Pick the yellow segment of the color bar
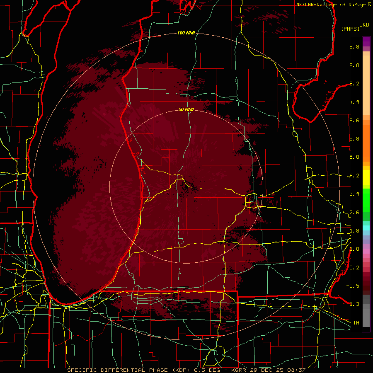 click(366, 177)
